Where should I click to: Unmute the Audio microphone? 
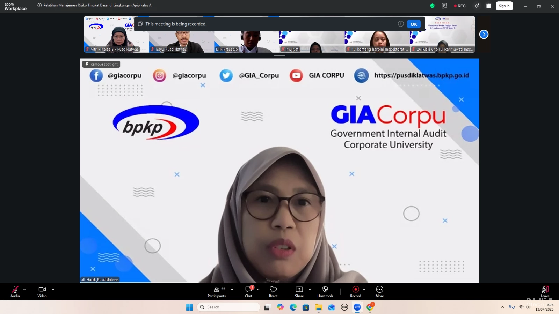15,290
